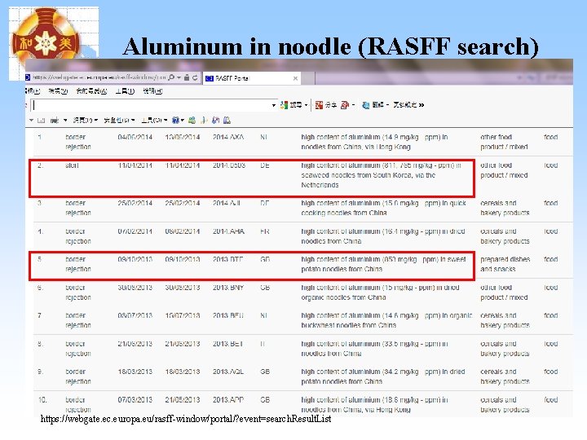Click reference 2013.BTF in row 5
Screen dimensions: 587x440
[227, 259]
